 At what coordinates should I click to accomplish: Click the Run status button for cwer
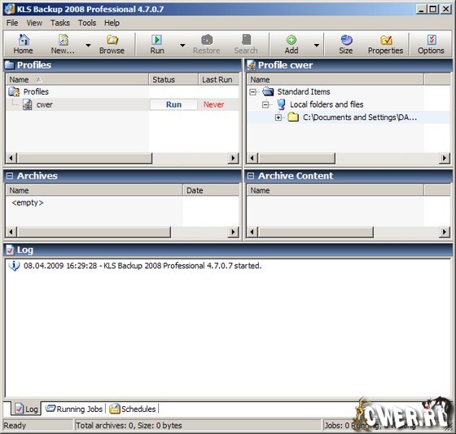click(x=173, y=104)
